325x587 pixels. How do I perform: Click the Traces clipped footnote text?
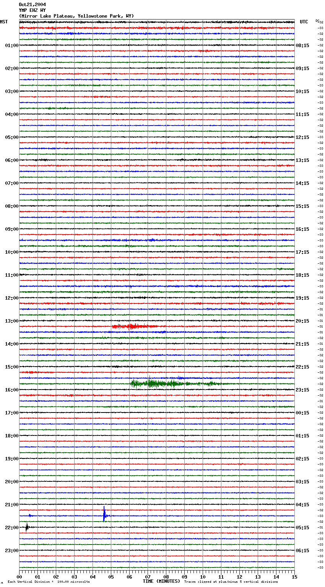(x=231, y=582)
